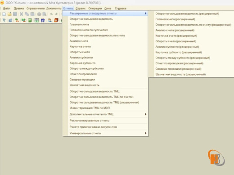Click the two blue people icon
The image size is (234, 175).
(x=43, y=20)
